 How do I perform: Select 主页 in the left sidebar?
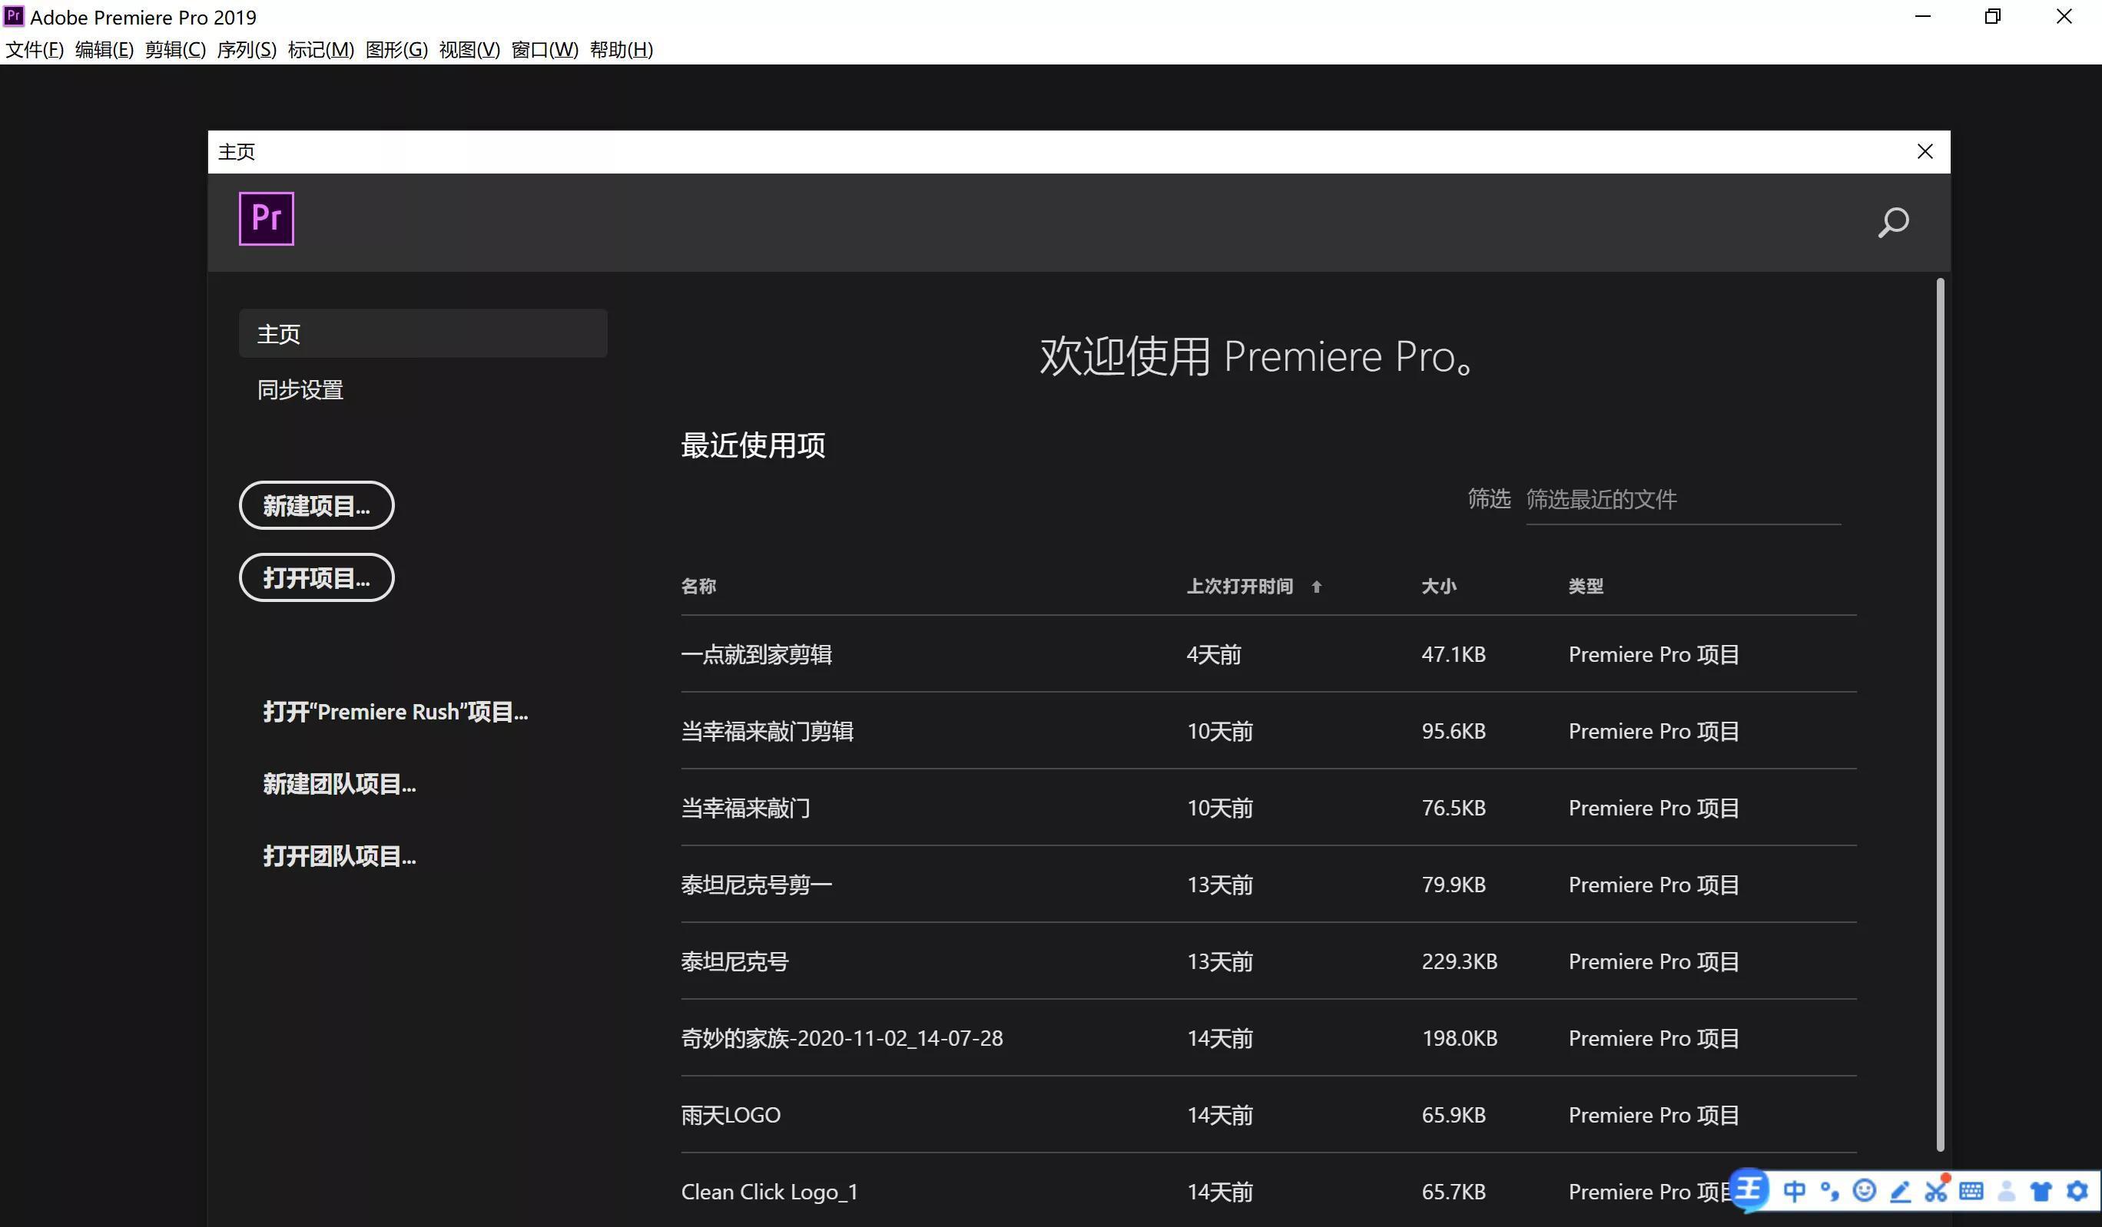click(423, 333)
